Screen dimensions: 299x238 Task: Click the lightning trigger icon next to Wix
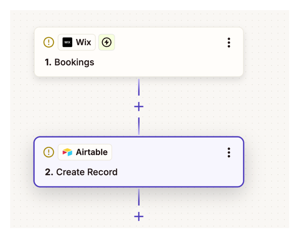107,42
